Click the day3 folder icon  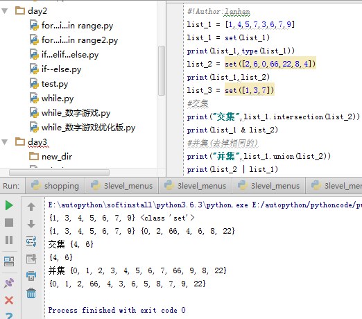[20, 141]
